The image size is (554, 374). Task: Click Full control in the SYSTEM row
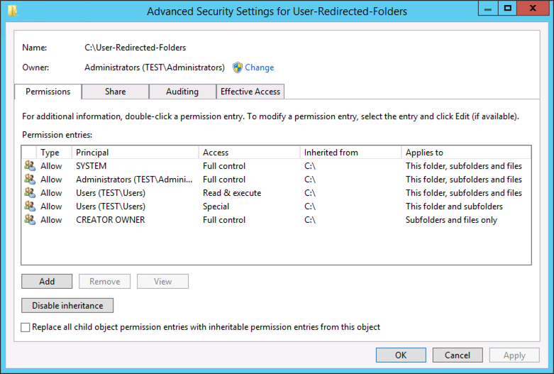224,166
